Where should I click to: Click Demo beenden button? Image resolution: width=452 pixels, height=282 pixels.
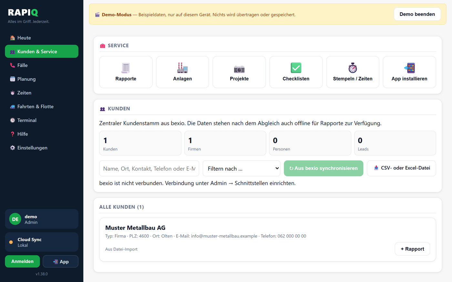(417, 14)
